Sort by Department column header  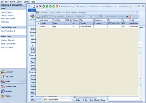(100, 20)
